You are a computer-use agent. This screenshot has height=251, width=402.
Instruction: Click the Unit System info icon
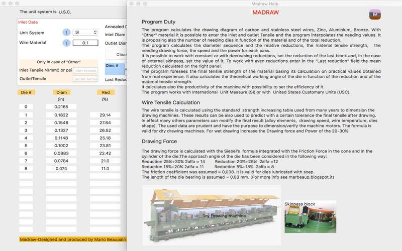[x=66, y=32]
